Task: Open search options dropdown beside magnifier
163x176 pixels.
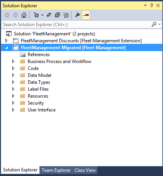Action: (160, 24)
